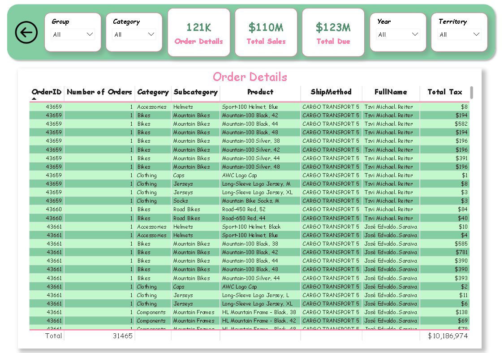
Task: Click the $110M Total Sales card
Action: click(x=266, y=33)
